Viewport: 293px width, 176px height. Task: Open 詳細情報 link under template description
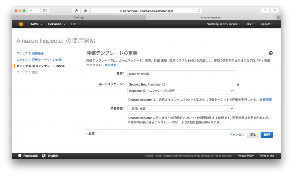pyautogui.click(x=111, y=65)
